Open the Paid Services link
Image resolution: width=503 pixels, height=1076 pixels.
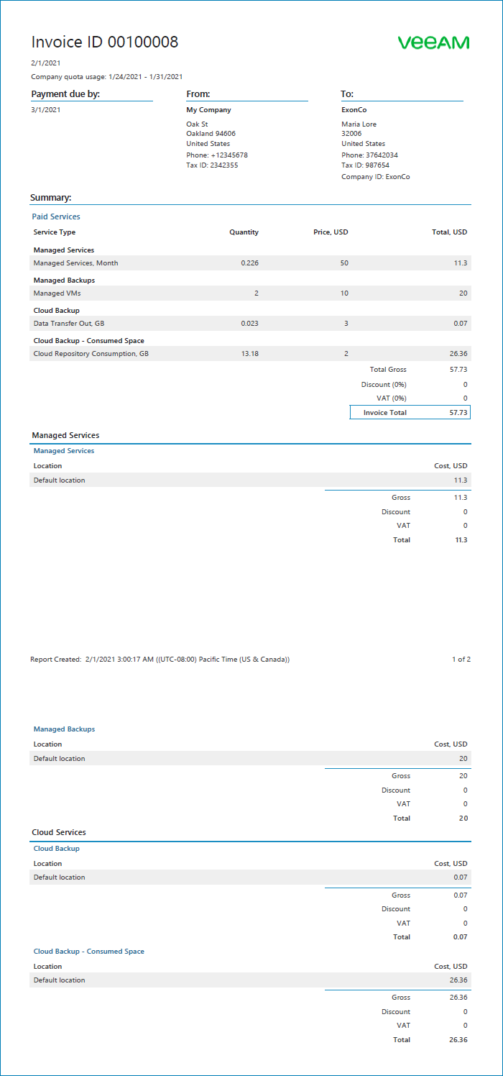pos(56,216)
